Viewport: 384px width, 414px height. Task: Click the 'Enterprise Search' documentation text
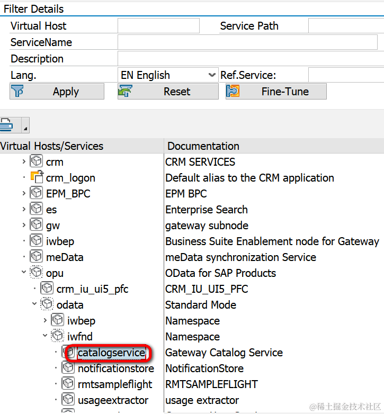207,210
